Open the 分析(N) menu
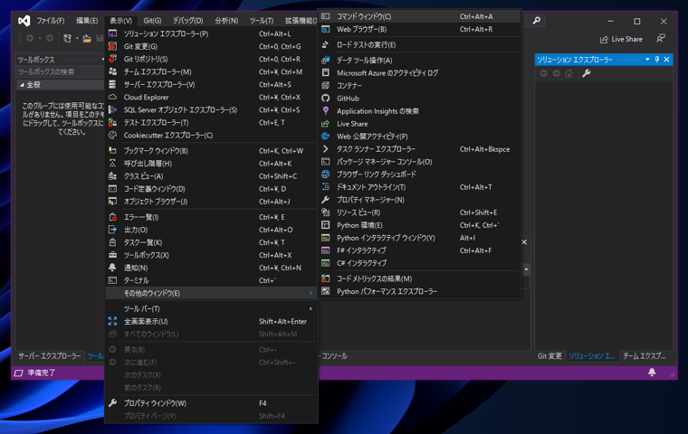Viewport: 688px width, 434px height. [226, 21]
